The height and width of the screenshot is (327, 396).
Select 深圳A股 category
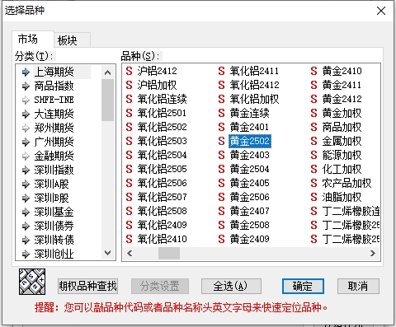point(51,184)
